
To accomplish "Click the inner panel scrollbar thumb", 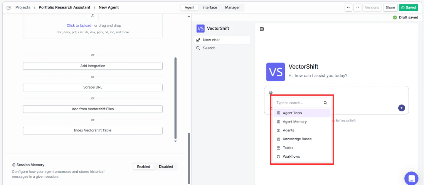I will click(175, 98).
